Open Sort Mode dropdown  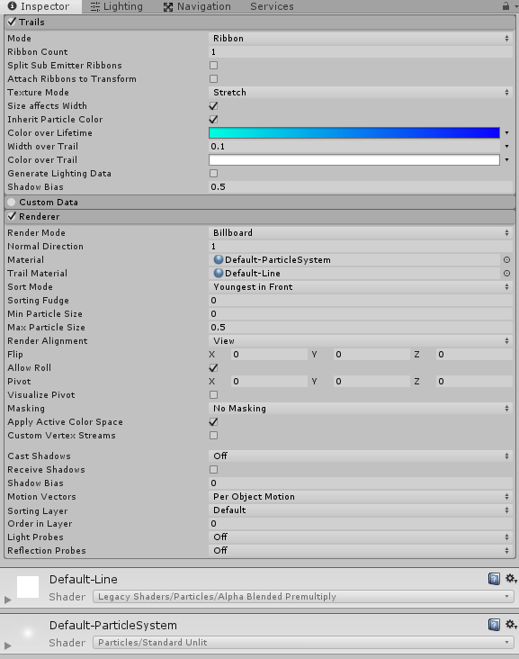(361, 287)
